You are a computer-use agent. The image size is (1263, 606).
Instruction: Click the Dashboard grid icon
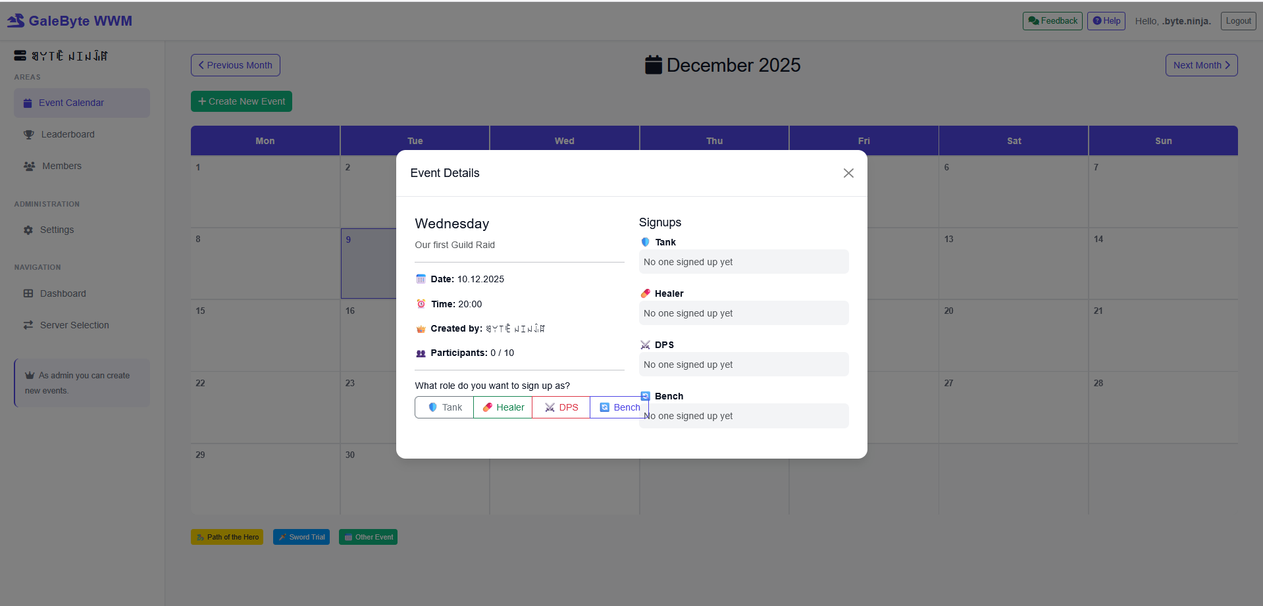point(28,293)
